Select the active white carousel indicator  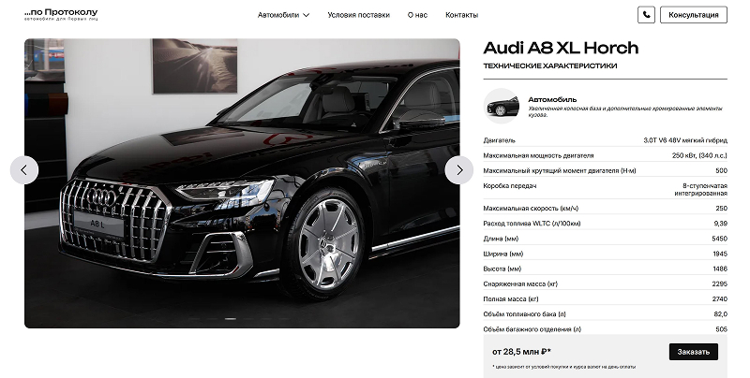(x=231, y=319)
